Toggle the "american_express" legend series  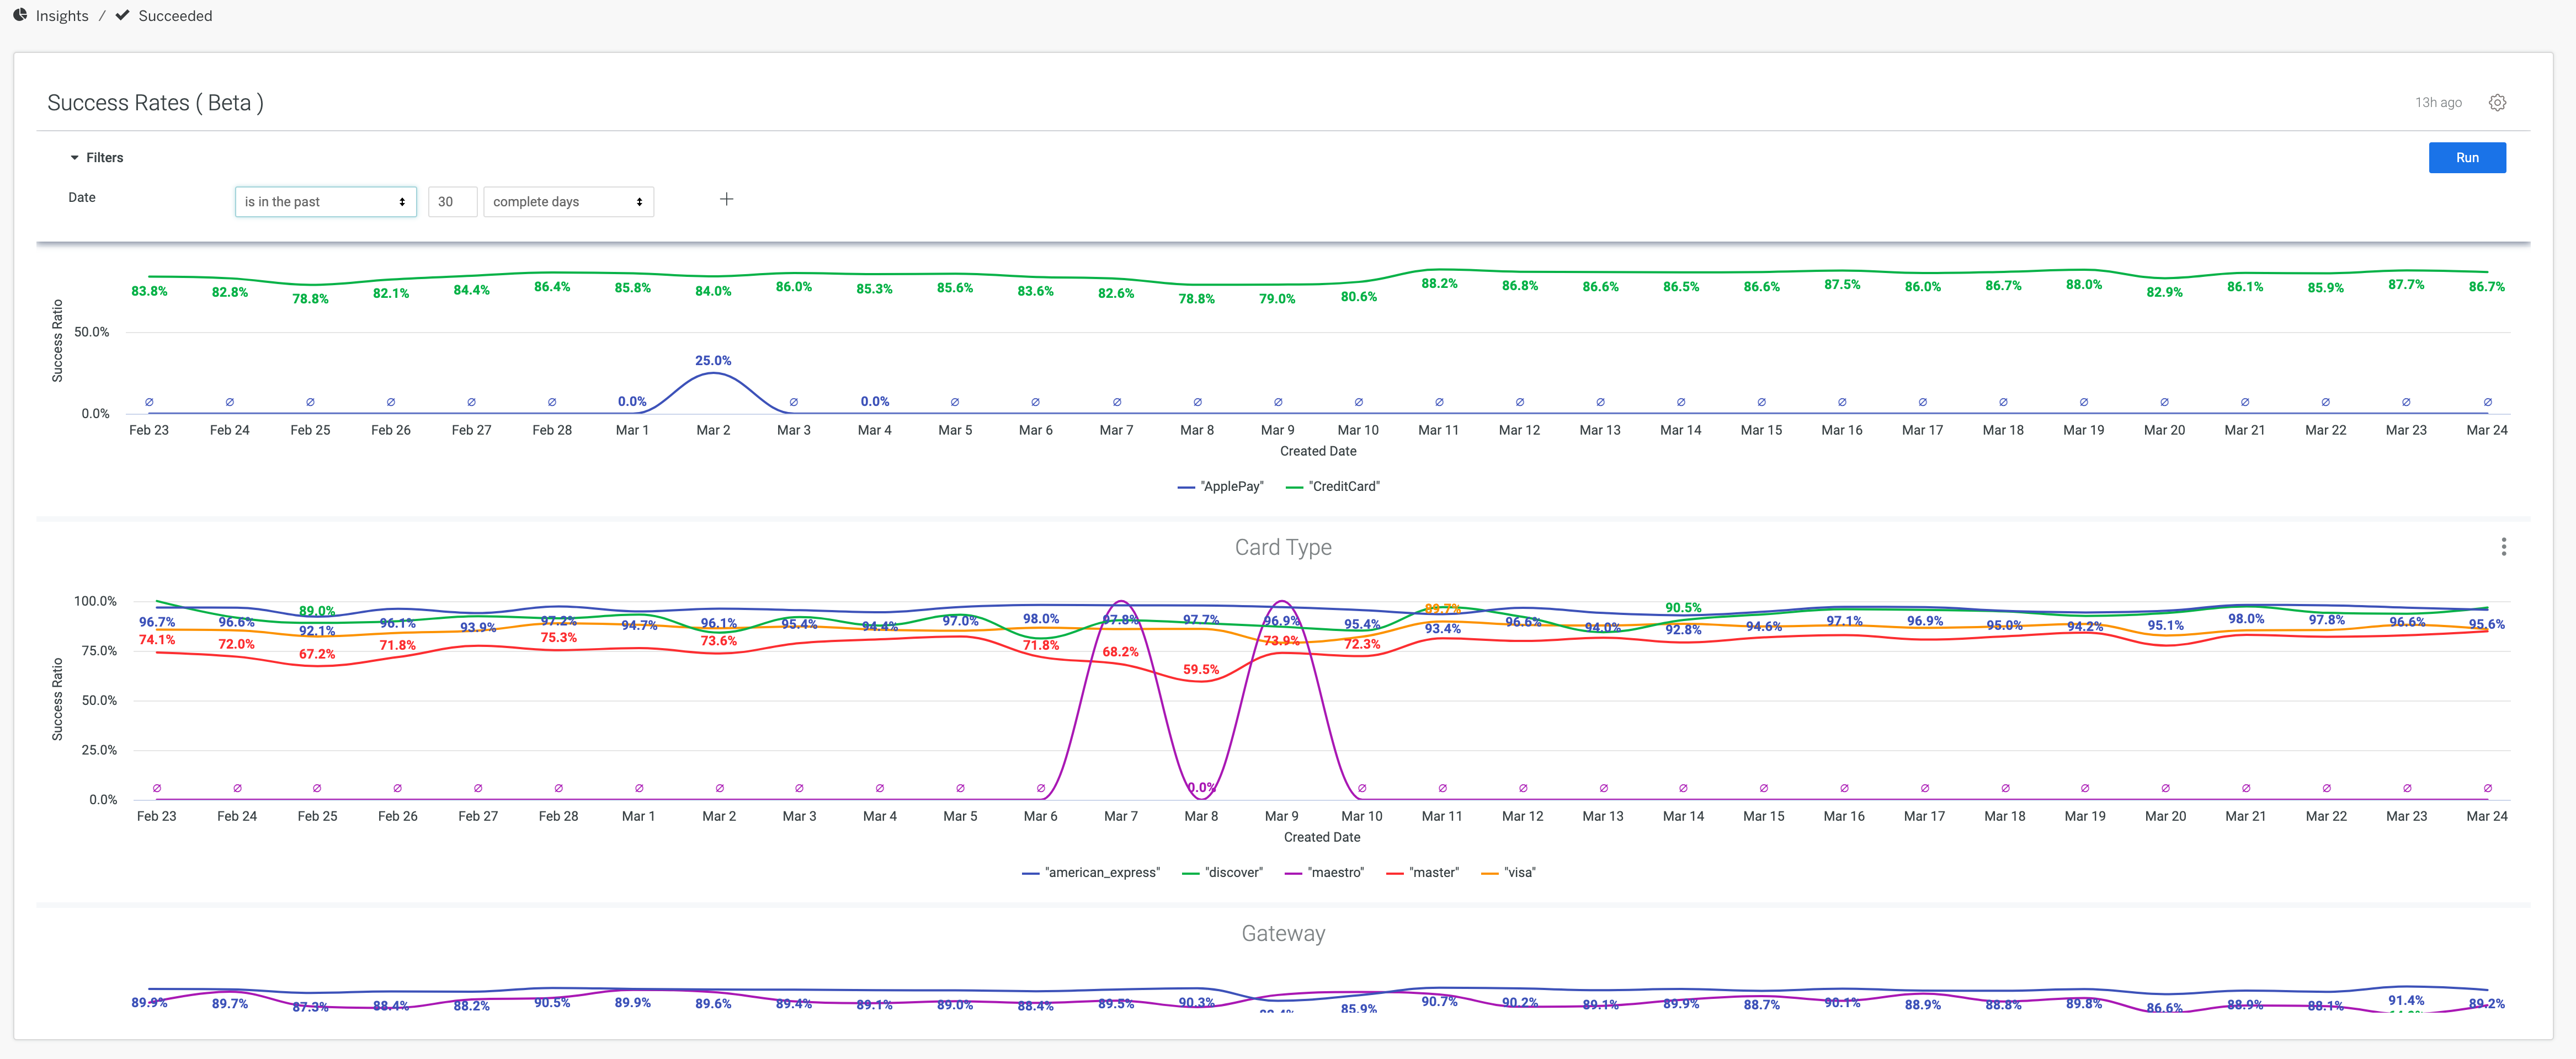click(x=1091, y=872)
